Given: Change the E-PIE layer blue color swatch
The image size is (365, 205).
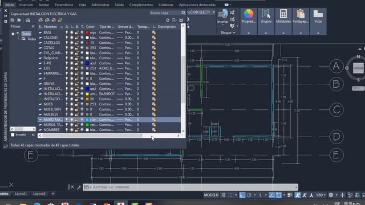Looking at the screenshot, I should pyautogui.click(x=87, y=63).
